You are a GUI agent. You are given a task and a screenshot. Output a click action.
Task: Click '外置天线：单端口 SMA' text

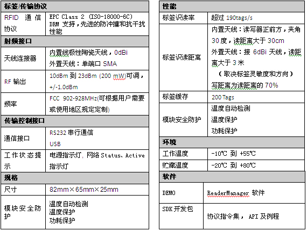click(x=83, y=63)
